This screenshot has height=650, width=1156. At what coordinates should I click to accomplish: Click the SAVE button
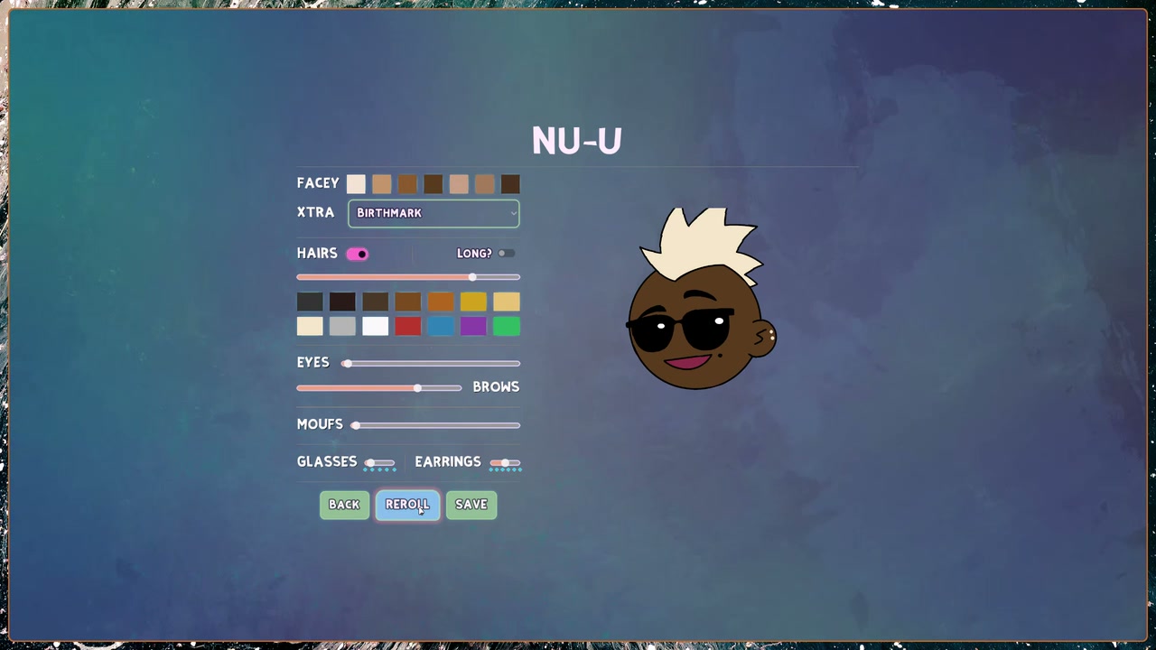coord(471,505)
